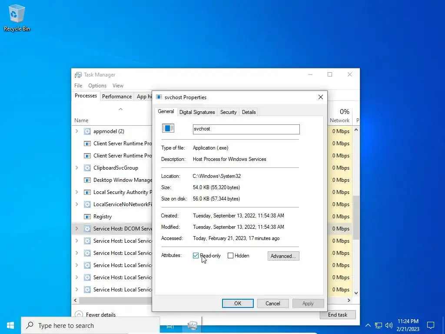Open the View menu in Task Manager

118,86
